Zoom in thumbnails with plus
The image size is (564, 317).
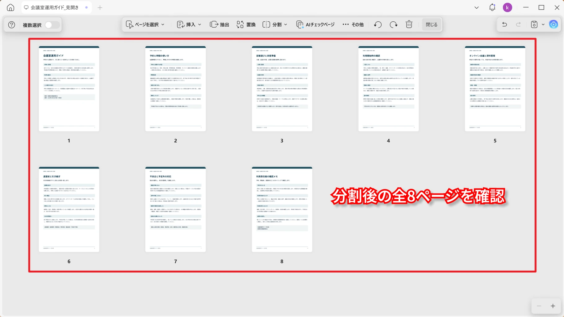point(553,306)
